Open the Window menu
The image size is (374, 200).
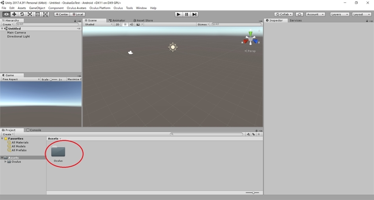pos(141,8)
